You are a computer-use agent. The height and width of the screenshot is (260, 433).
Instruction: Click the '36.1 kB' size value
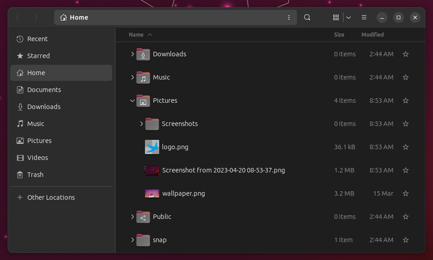coord(344,147)
